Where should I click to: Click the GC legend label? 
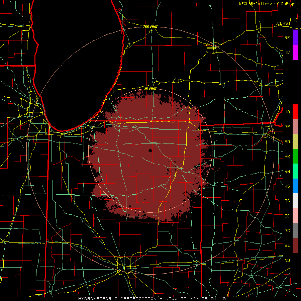tap(287, 231)
